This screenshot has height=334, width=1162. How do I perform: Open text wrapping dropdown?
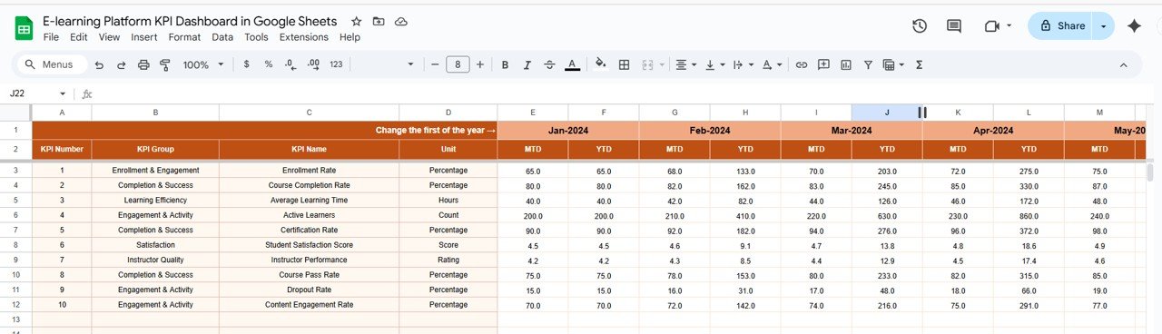click(x=743, y=64)
